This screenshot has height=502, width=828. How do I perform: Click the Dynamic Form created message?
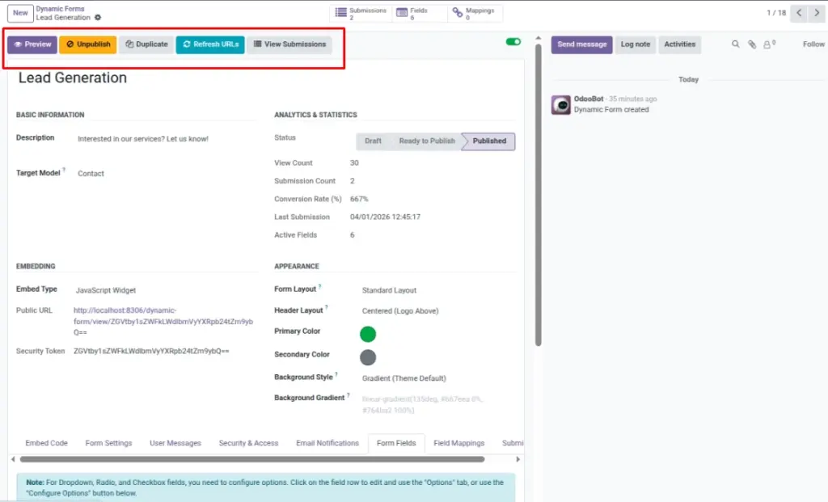pos(611,110)
